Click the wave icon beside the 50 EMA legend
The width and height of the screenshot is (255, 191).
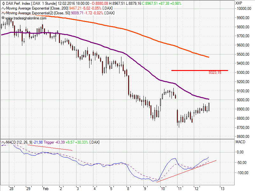pyautogui.click(x=3, y=13)
